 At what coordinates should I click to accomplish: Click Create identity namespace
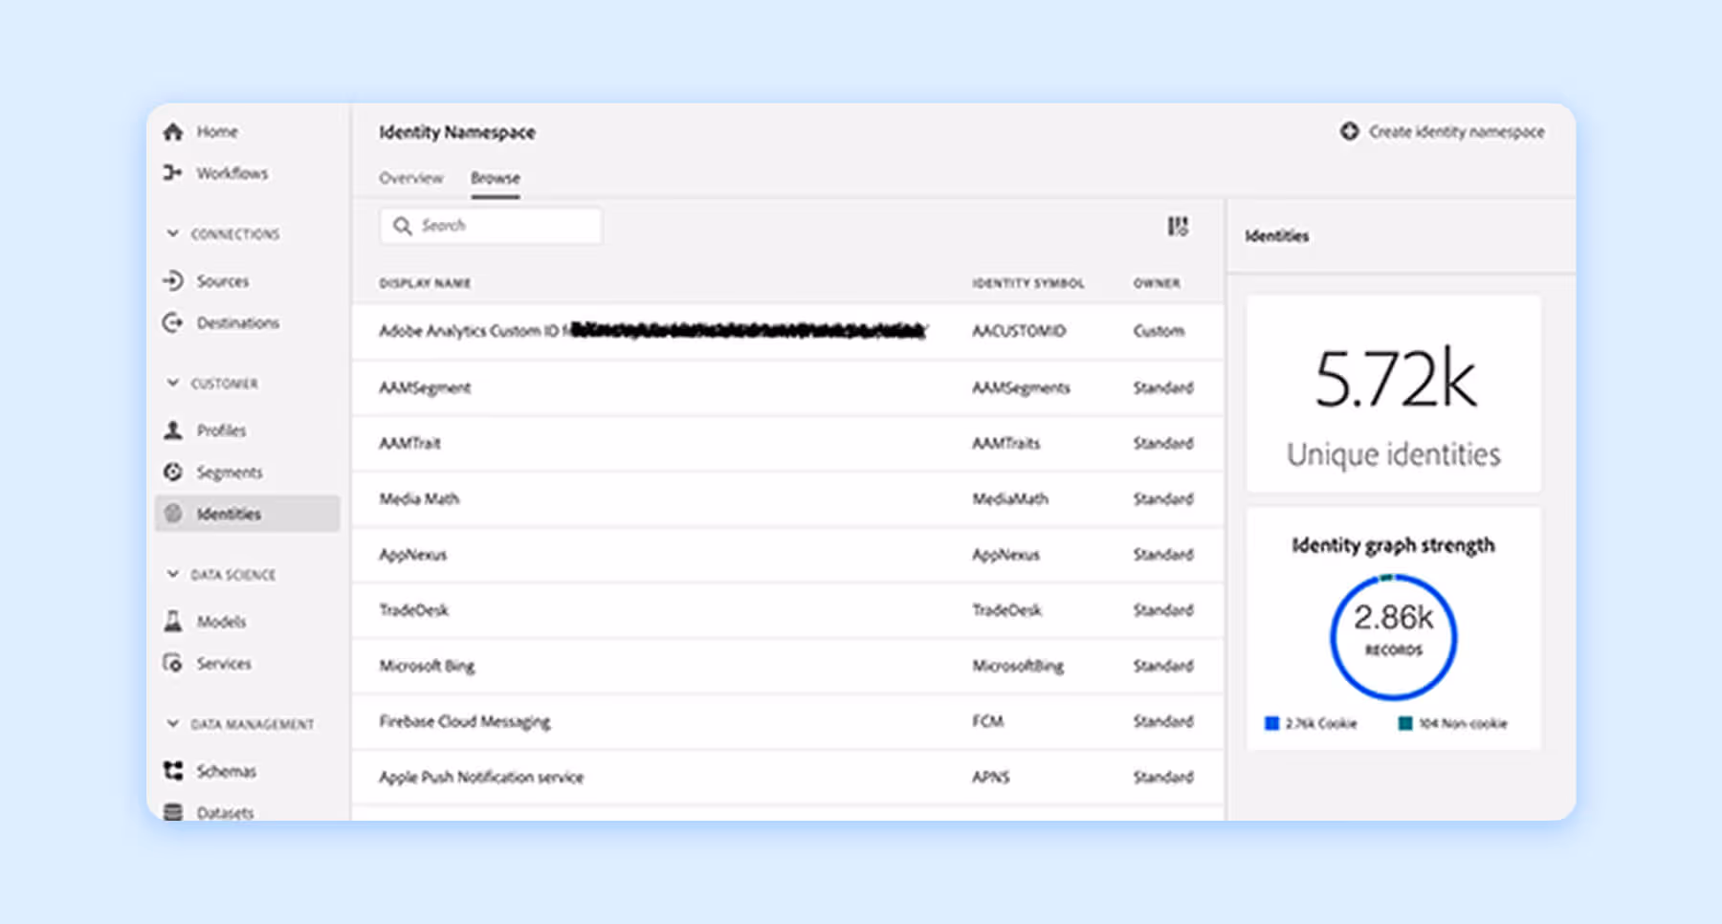tap(1444, 132)
